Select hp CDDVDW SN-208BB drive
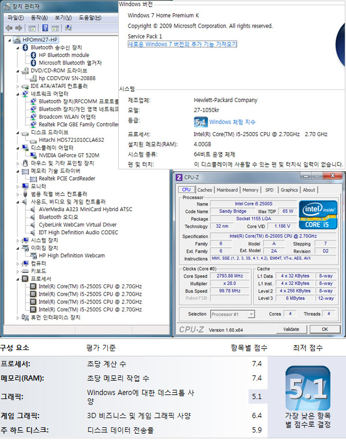Image resolution: width=346 pixels, height=440 pixels. point(67,78)
